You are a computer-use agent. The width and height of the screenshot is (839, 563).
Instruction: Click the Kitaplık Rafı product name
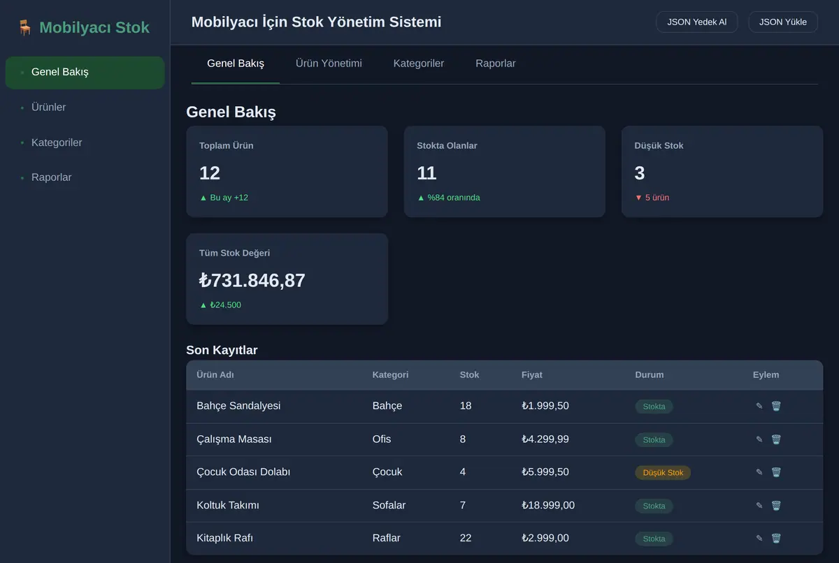[225, 539]
